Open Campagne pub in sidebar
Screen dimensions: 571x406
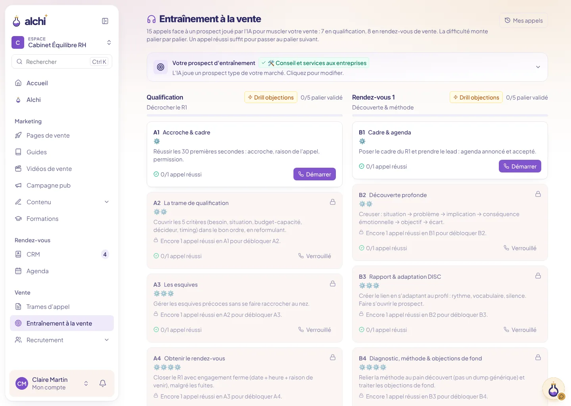[x=62, y=186]
